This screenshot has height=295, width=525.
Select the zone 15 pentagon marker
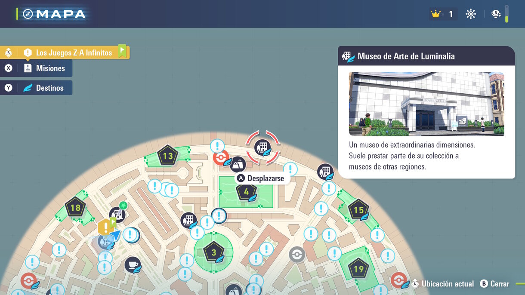pyautogui.click(x=358, y=210)
